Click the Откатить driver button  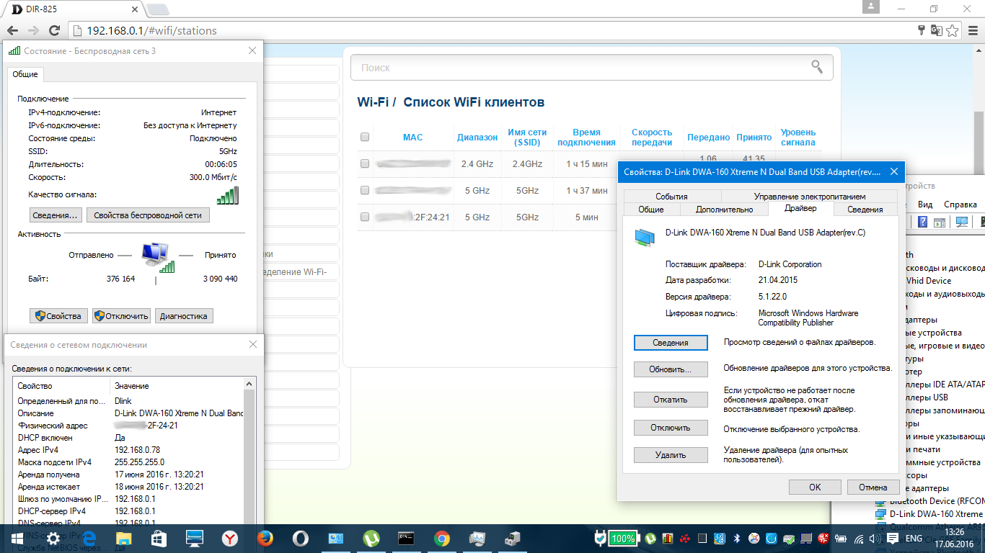tap(671, 400)
